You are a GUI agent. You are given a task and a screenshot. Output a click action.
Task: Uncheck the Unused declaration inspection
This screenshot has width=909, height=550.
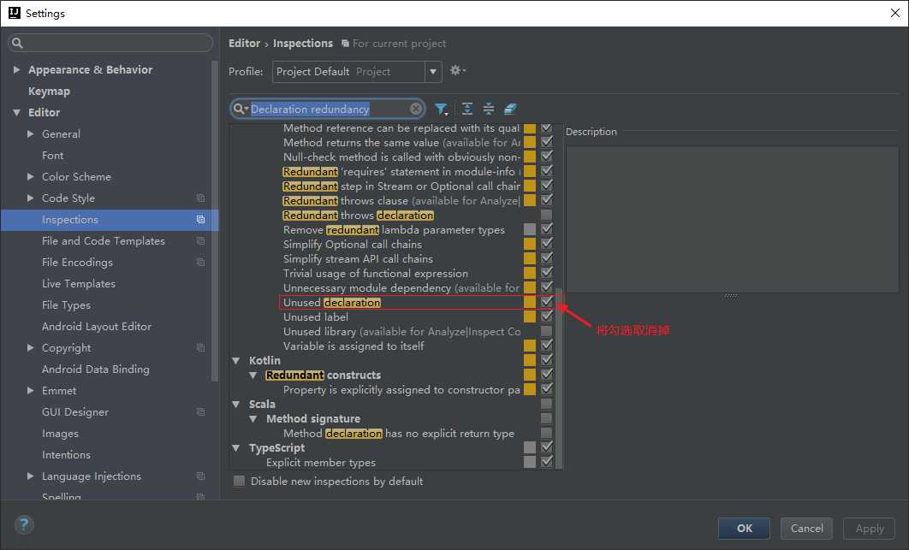(x=547, y=302)
